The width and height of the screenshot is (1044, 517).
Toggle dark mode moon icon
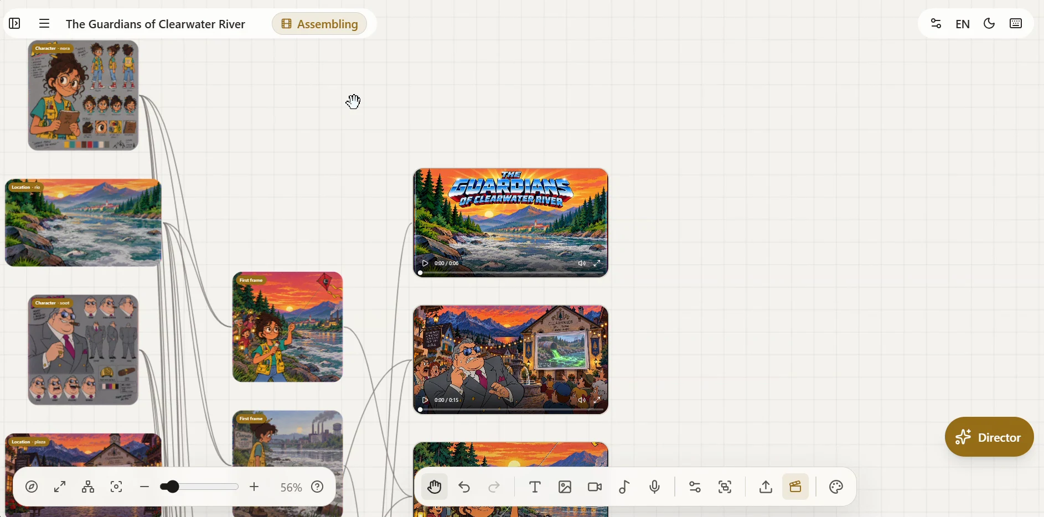(x=989, y=24)
